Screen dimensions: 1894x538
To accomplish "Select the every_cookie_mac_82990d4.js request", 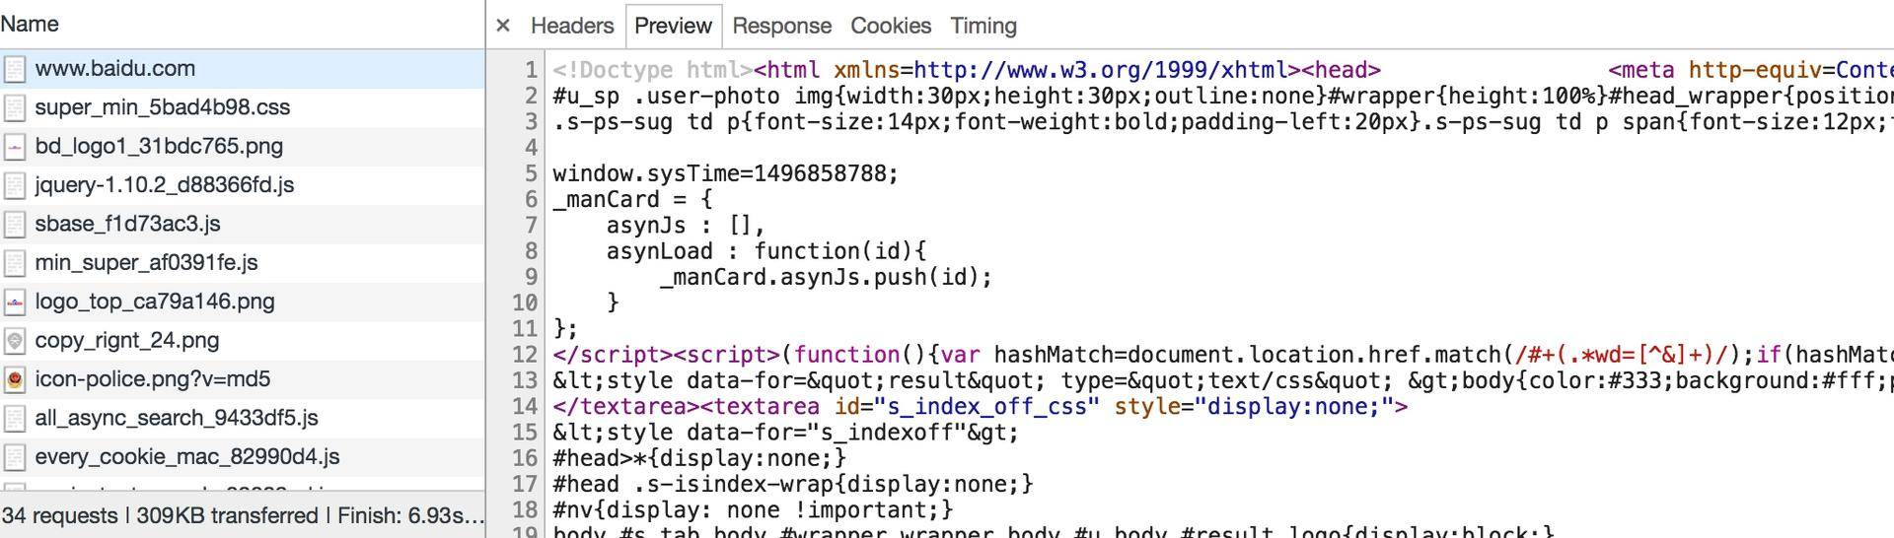I will 186,457.
